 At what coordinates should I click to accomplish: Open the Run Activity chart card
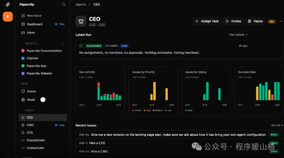(100, 91)
